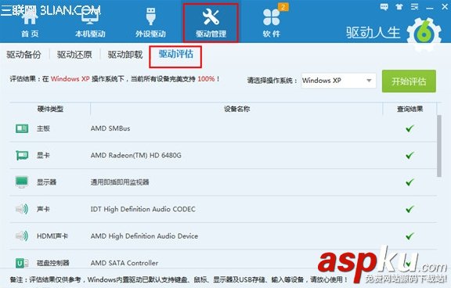Screen dimensions: 451x288
Task: Click the checkmark in the HDMI声卡 row
Action: click(410, 236)
